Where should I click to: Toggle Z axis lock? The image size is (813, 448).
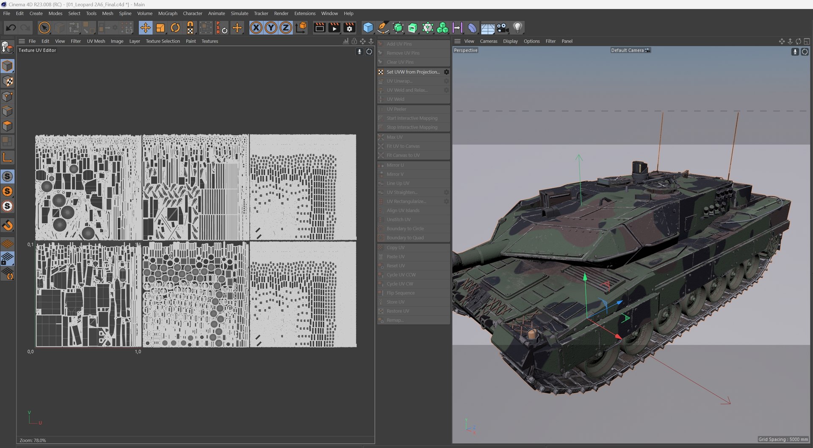(x=286, y=28)
